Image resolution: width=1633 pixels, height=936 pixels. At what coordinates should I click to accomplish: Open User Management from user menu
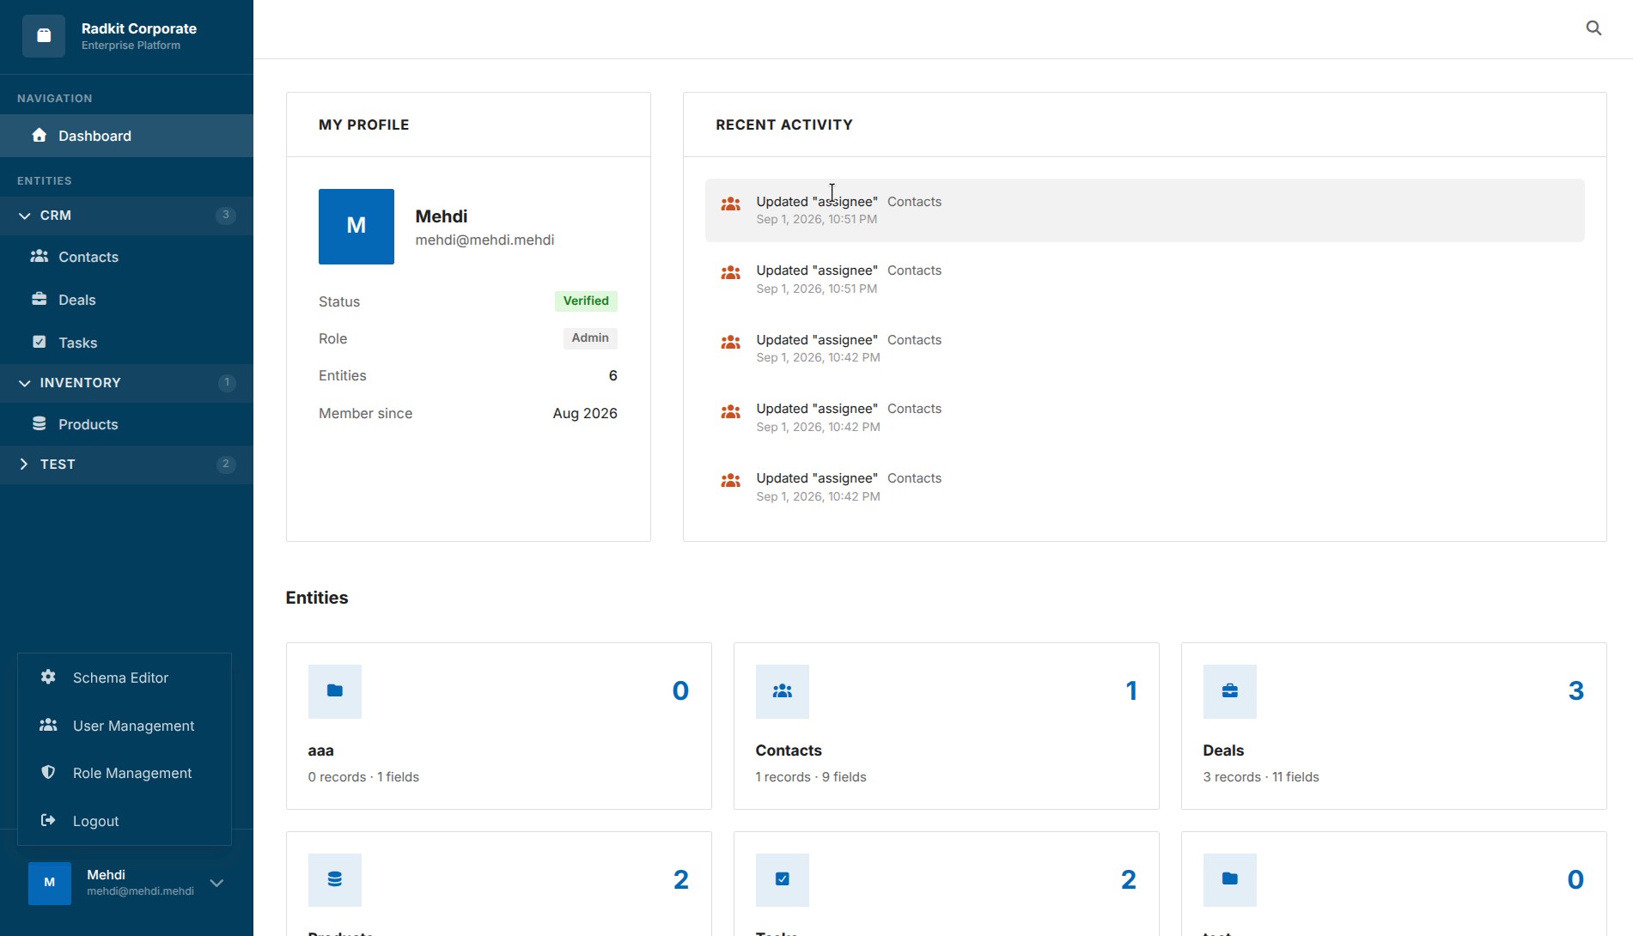125,726
